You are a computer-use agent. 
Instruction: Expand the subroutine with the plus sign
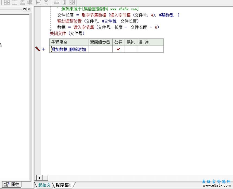coord(43,49)
